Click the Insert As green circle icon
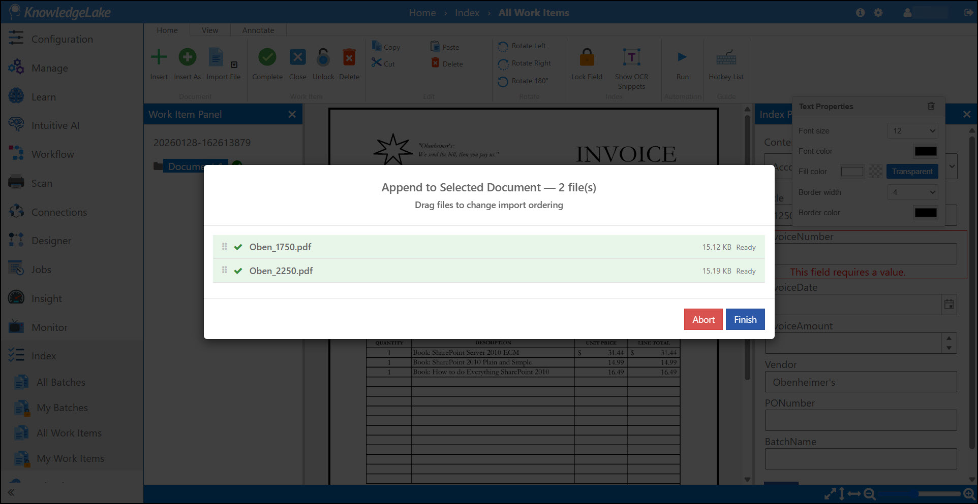The width and height of the screenshot is (978, 504). click(x=187, y=57)
